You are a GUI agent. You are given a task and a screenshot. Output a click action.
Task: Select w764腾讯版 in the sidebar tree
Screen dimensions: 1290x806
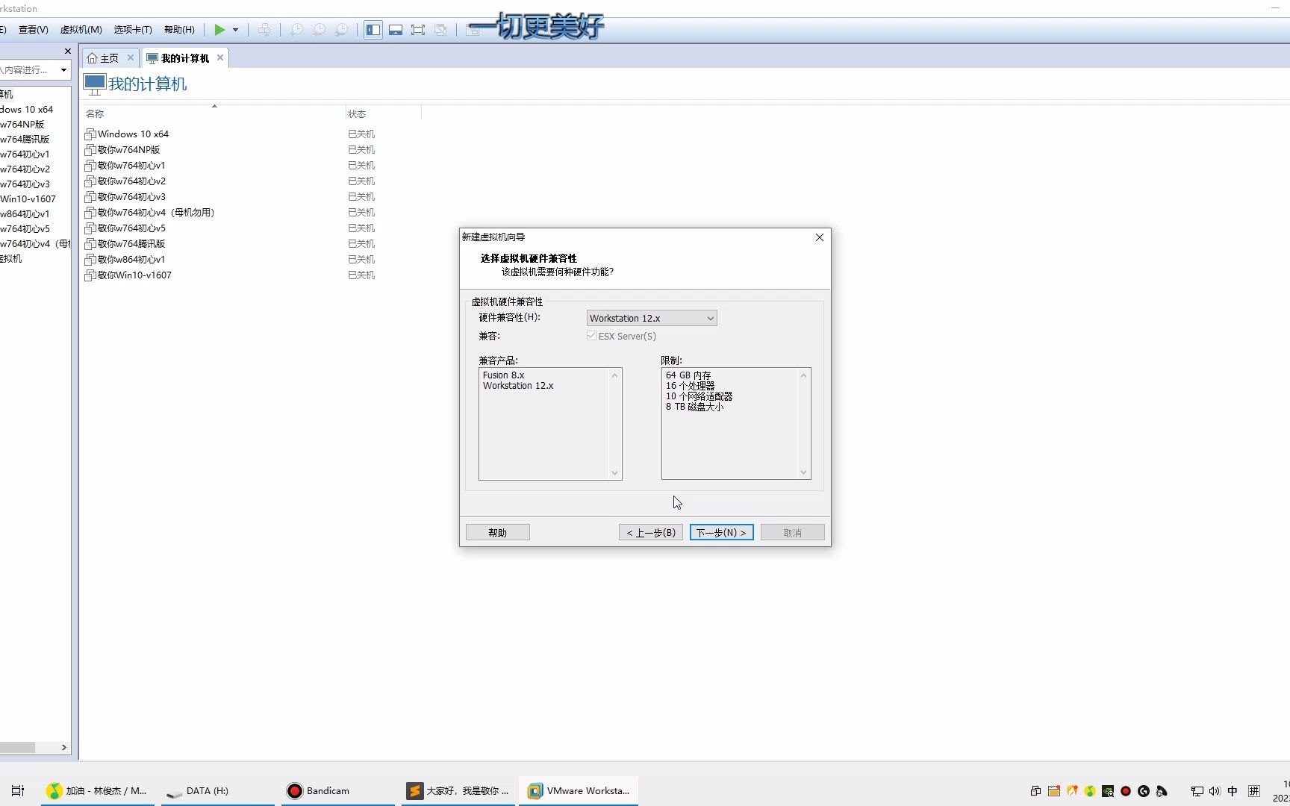(x=25, y=140)
